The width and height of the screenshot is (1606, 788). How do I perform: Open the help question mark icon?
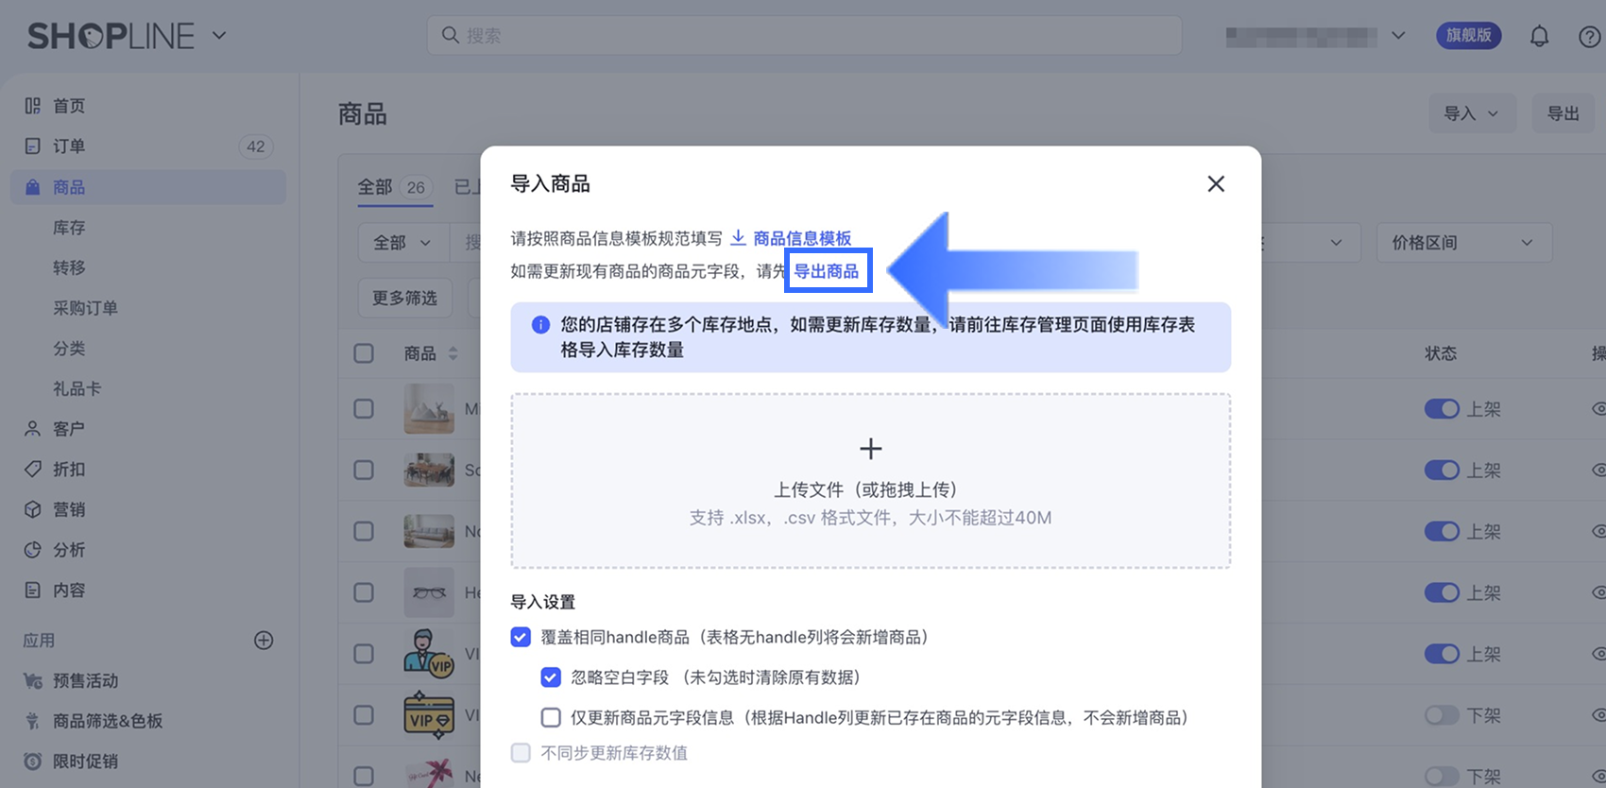pos(1590,37)
